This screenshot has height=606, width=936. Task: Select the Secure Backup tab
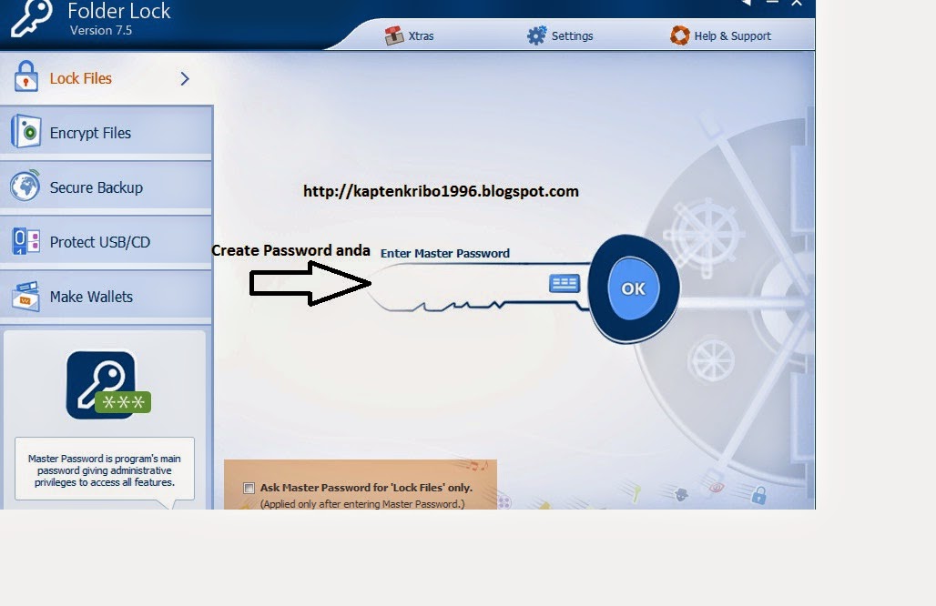(x=107, y=187)
